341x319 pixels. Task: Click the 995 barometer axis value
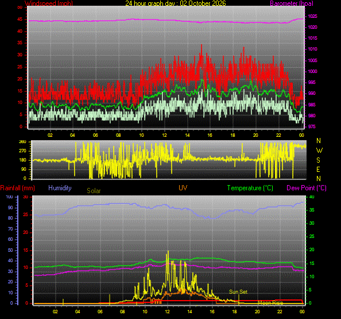pyautogui.click(x=312, y=83)
